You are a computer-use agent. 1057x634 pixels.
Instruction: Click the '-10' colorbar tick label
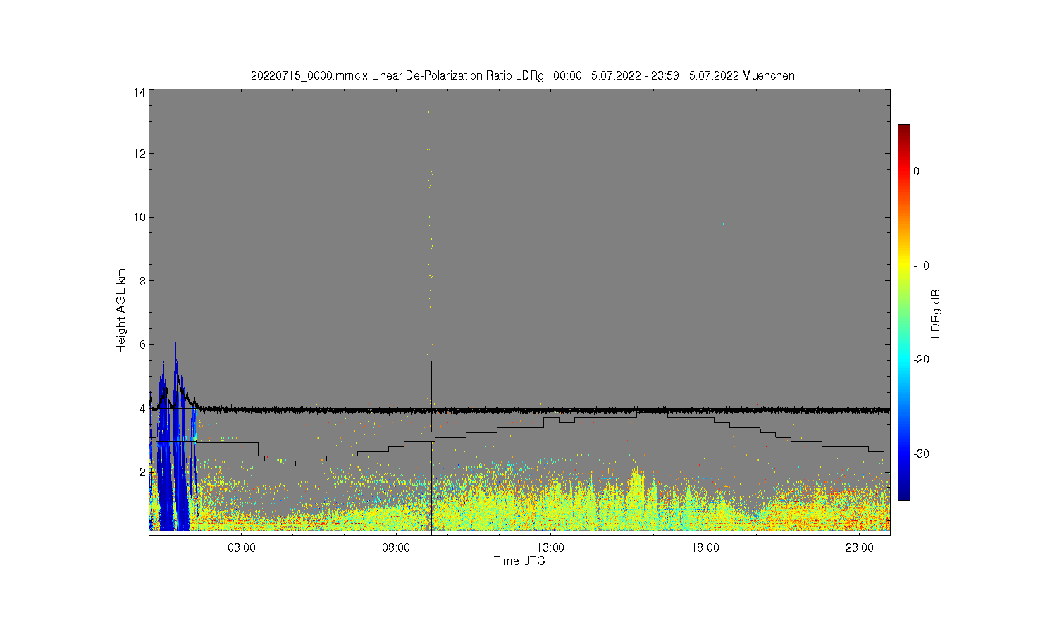(x=922, y=266)
